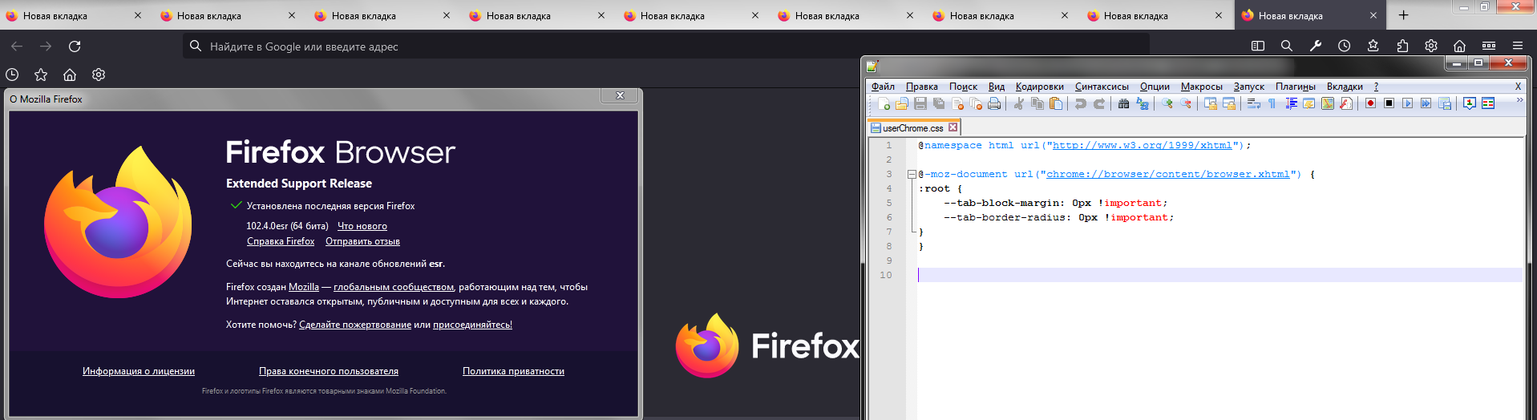Collapse the @-moz-document fold marker
This screenshot has height=420, width=1537.
(912, 175)
